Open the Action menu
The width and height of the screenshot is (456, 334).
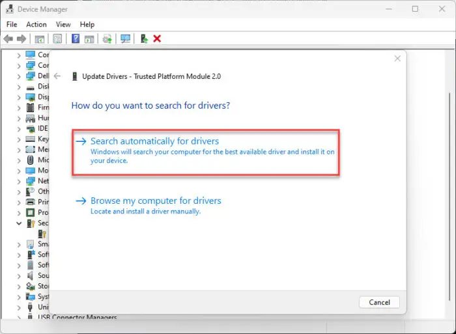[x=36, y=24]
